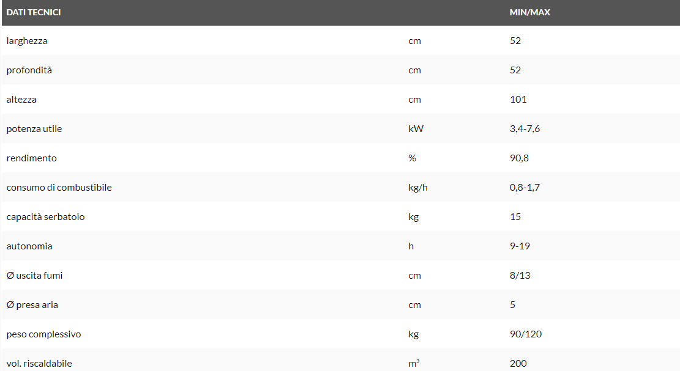Click the potenza utile label
The width and height of the screenshot is (680, 371).
pyautogui.click(x=34, y=129)
